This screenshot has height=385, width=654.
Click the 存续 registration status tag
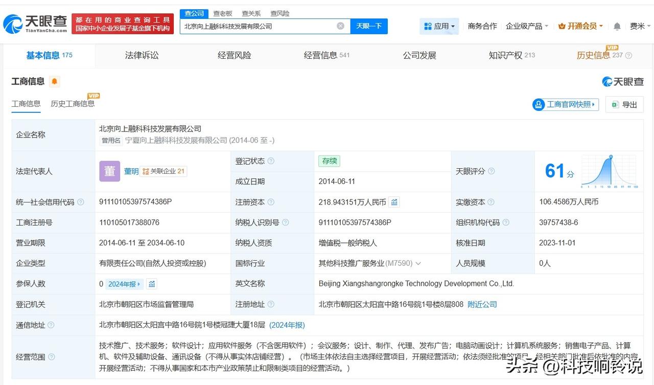(x=329, y=161)
